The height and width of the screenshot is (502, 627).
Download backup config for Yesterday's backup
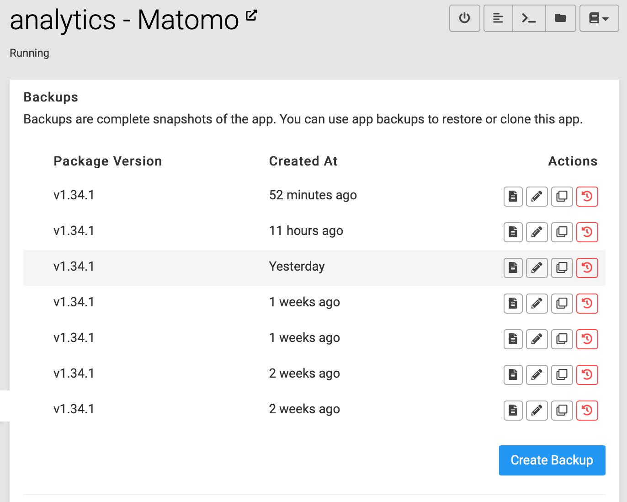click(513, 268)
